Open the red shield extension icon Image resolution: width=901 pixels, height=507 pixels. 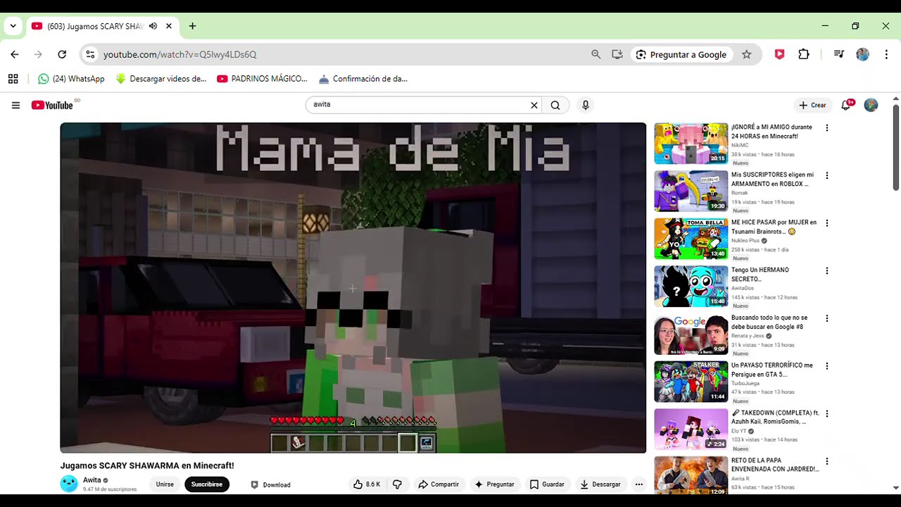pyautogui.click(x=779, y=54)
